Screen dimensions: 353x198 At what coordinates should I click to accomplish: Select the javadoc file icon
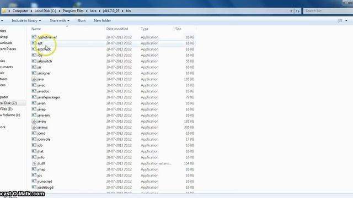pos(34,91)
